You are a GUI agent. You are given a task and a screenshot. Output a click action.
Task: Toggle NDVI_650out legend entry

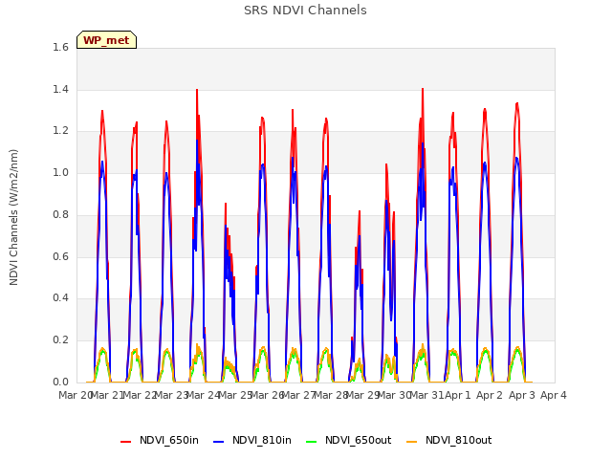(x=348, y=440)
